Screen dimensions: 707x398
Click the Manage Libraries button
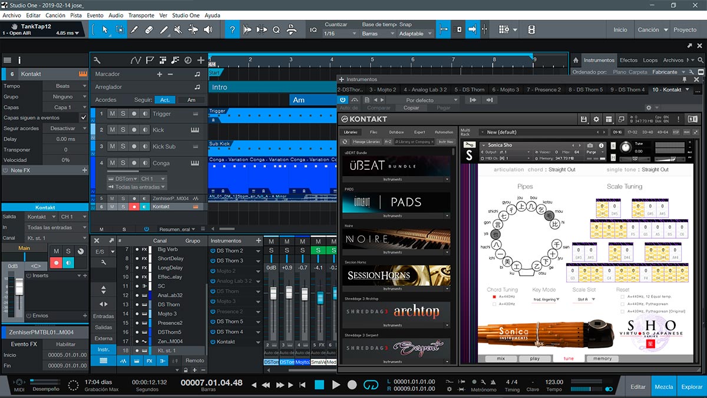coord(366,142)
